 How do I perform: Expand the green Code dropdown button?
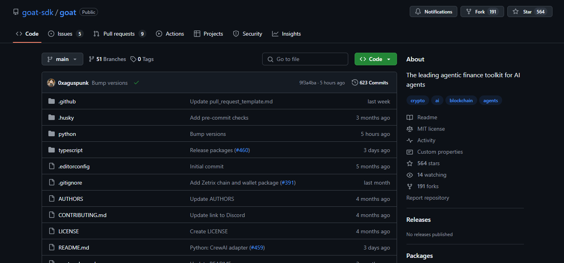click(376, 59)
